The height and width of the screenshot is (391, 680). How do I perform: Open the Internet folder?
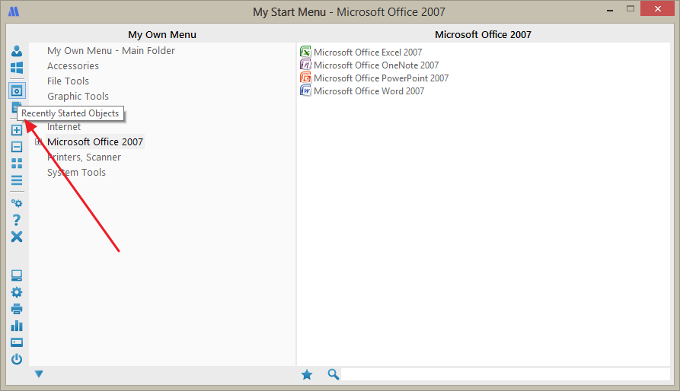click(64, 127)
